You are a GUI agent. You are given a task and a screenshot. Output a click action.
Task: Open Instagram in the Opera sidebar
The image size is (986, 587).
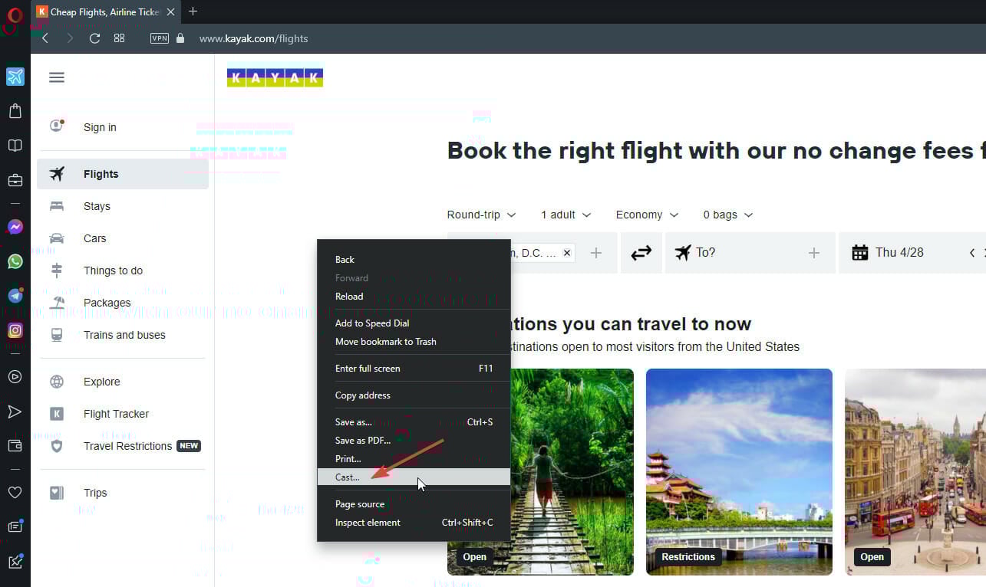pos(15,330)
